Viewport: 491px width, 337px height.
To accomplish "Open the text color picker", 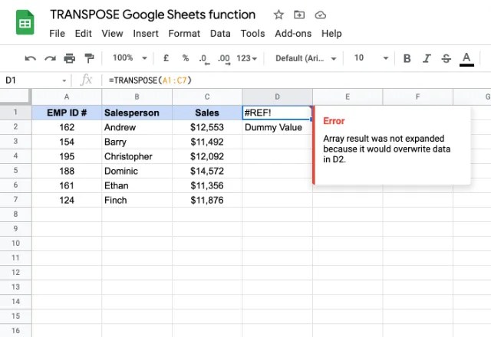I will point(466,58).
